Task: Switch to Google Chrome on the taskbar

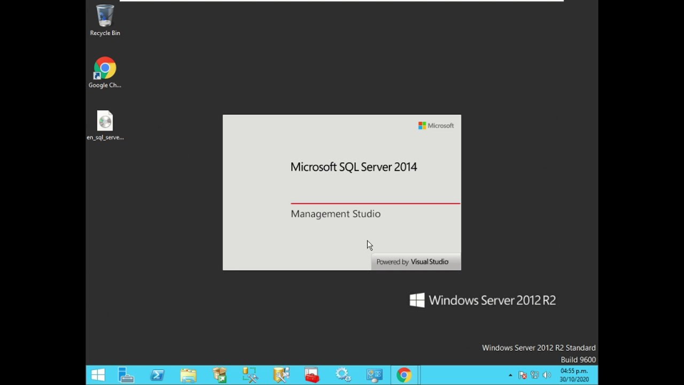Action: click(404, 375)
